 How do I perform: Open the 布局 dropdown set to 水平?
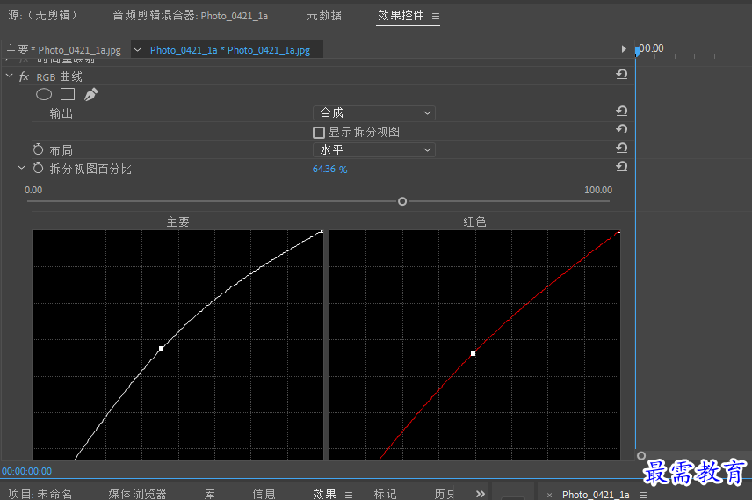point(374,149)
